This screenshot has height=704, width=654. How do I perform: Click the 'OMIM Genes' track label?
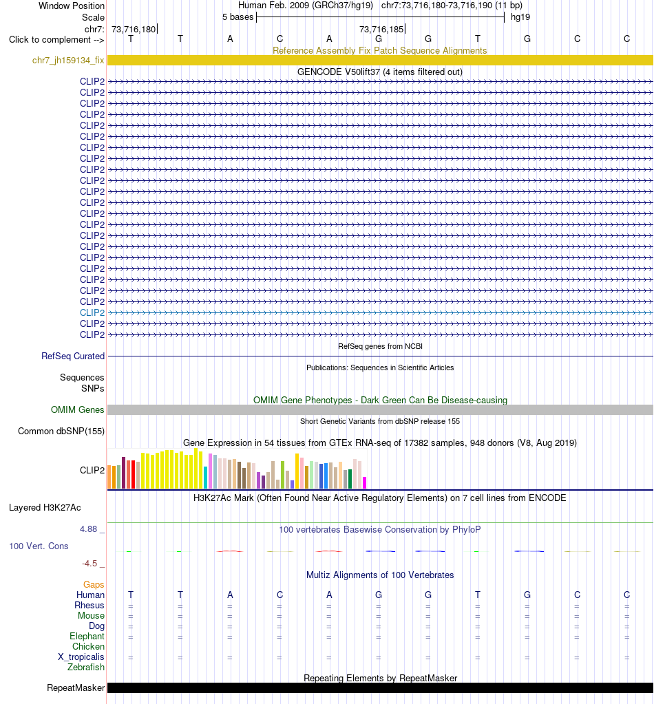[x=77, y=409]
